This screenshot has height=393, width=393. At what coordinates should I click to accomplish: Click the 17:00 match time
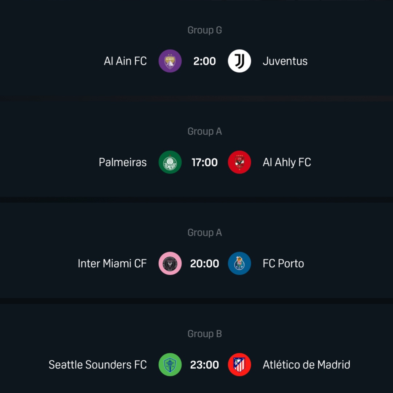tap(205, 162)
